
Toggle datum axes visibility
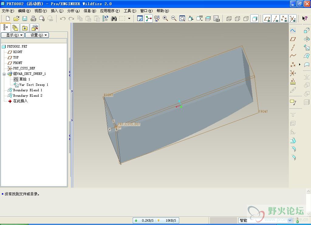click(276, 18)
